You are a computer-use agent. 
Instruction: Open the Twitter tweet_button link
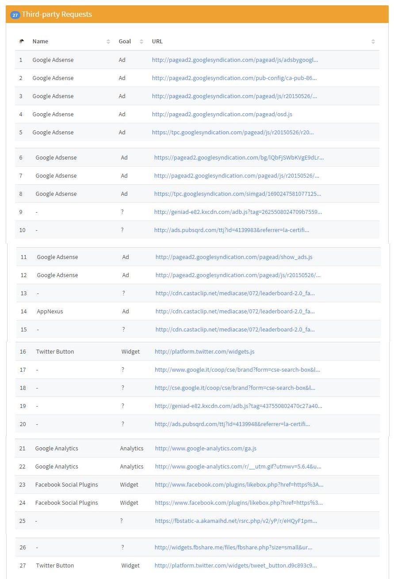[x=235, y=565]
